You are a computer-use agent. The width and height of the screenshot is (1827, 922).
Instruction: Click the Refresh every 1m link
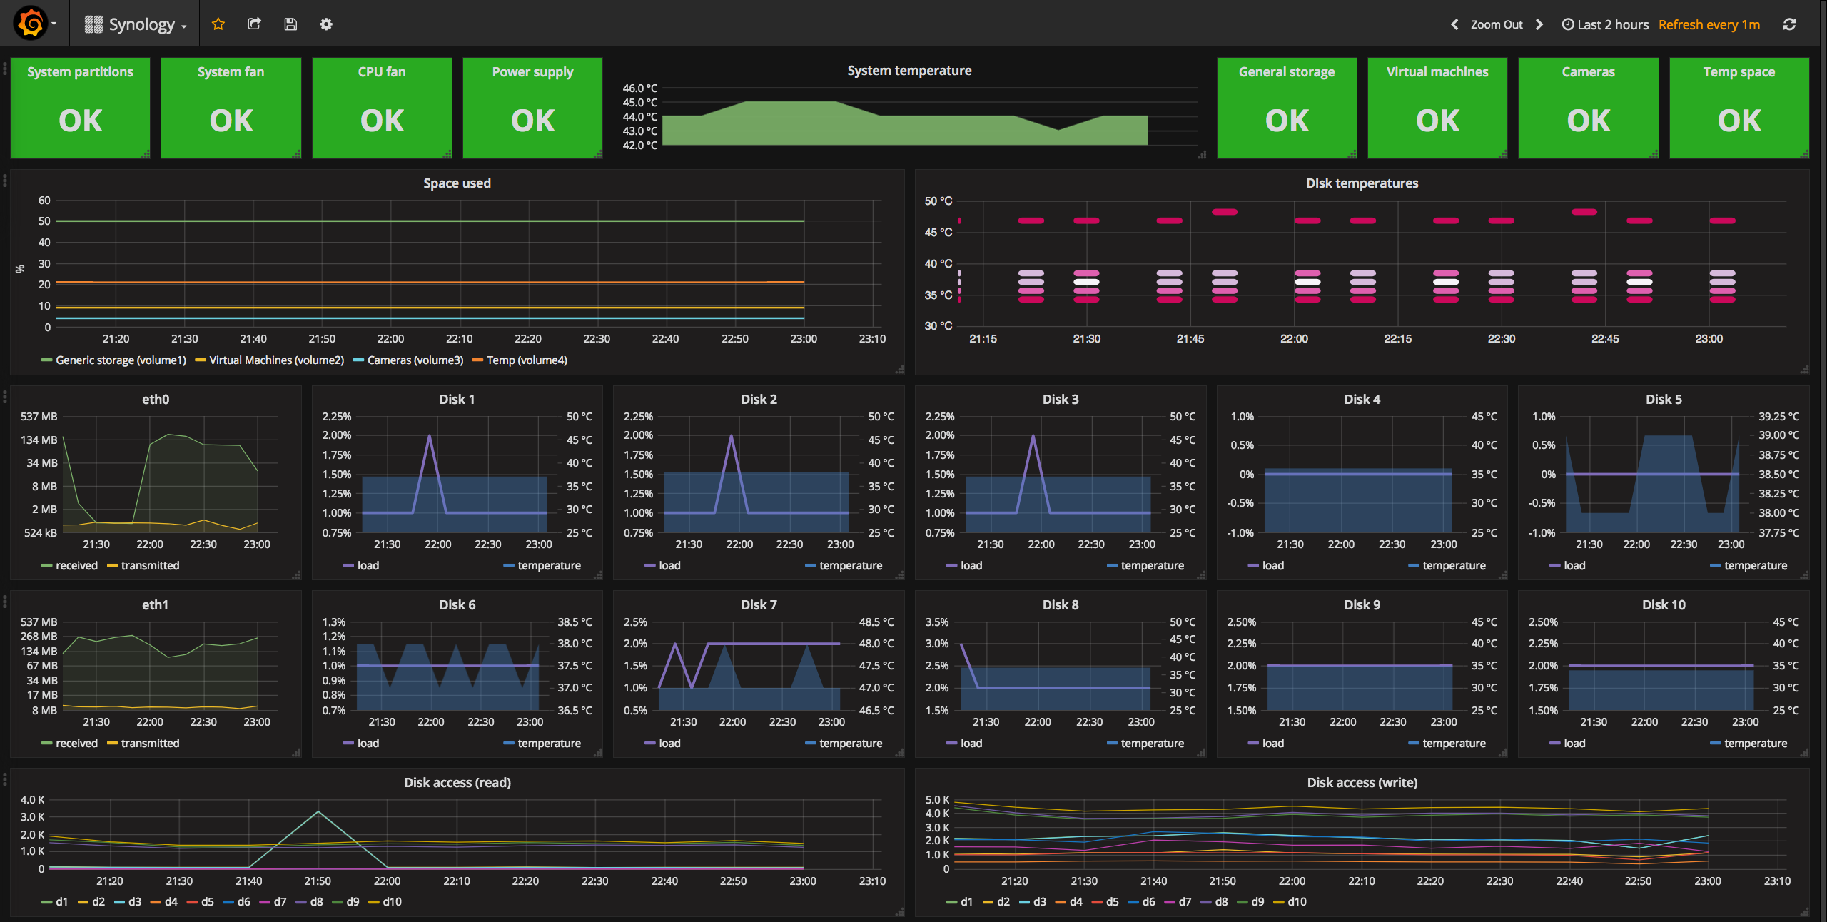(x=1709, y=24)
